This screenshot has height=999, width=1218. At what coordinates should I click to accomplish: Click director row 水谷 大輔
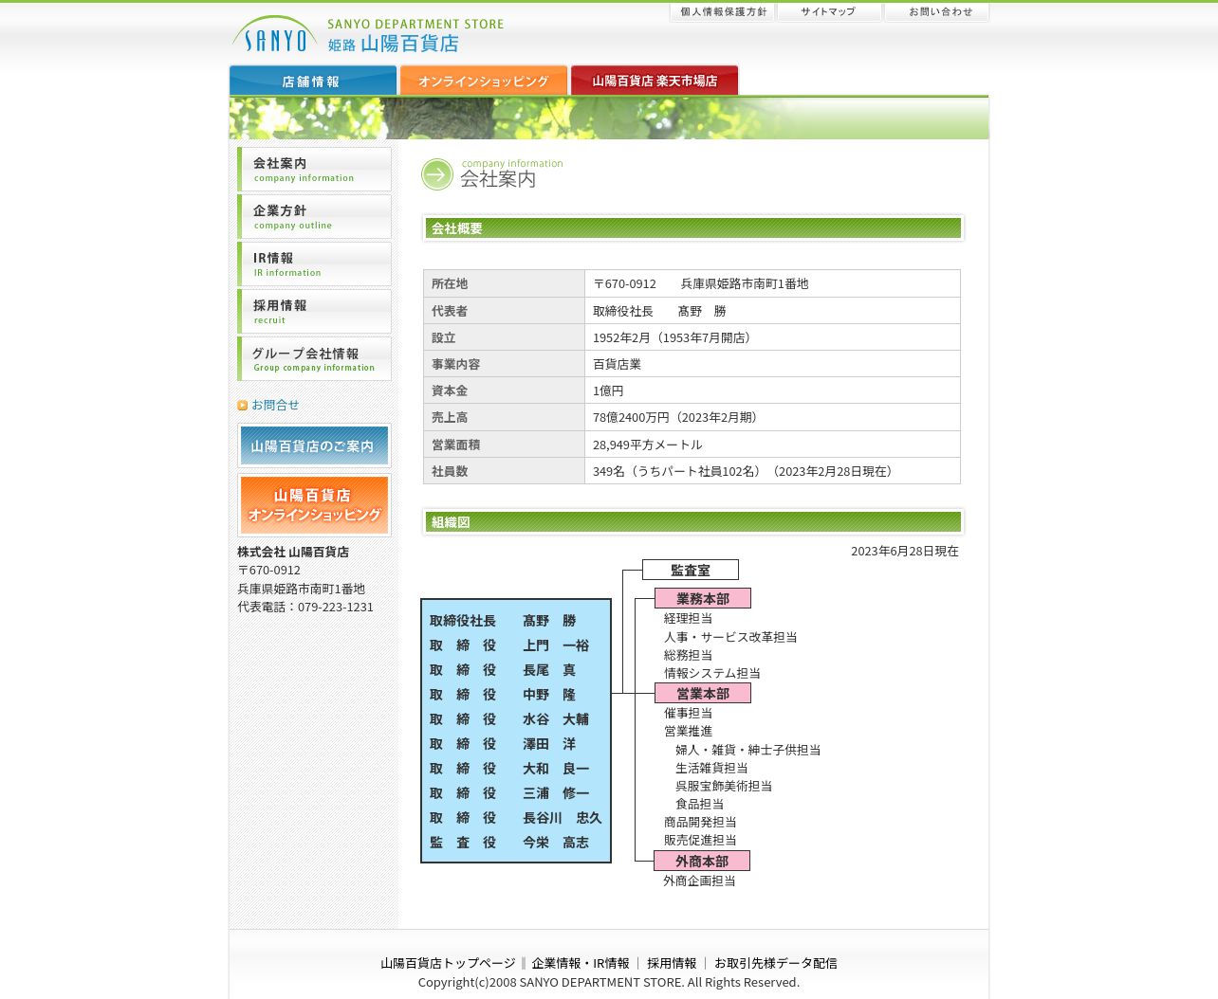pos(509,719)
